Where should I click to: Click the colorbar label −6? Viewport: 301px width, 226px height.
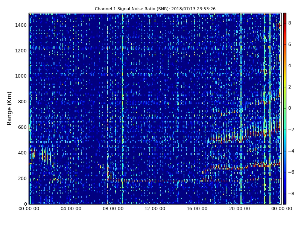point(291,172)
